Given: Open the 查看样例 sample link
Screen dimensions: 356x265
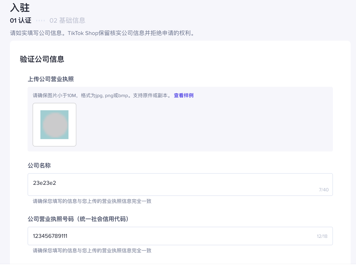Looking at the screenshot, I should tap(184, 95).
